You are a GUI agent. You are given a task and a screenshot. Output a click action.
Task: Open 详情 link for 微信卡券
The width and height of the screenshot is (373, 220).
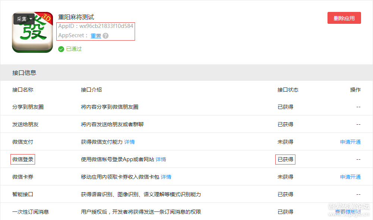coord(166,177)
